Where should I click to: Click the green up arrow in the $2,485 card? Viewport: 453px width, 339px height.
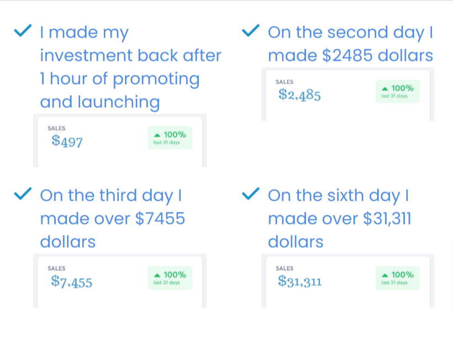(x=384, y=88)
